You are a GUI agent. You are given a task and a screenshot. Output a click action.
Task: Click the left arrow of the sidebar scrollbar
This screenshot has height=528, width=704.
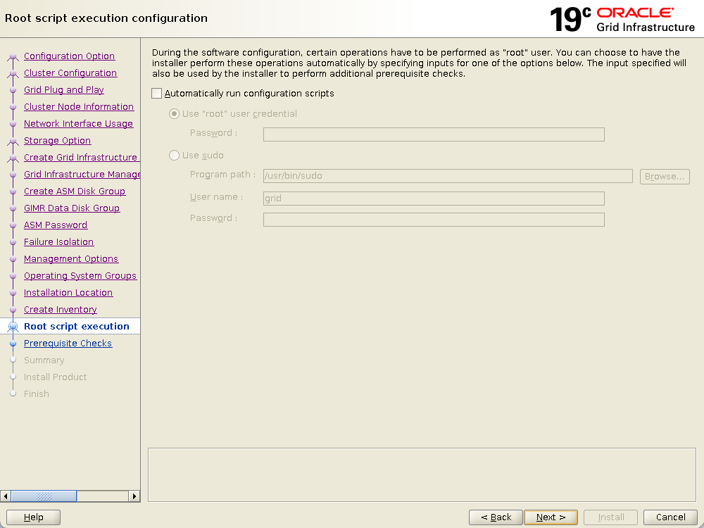tap(6, 496)
